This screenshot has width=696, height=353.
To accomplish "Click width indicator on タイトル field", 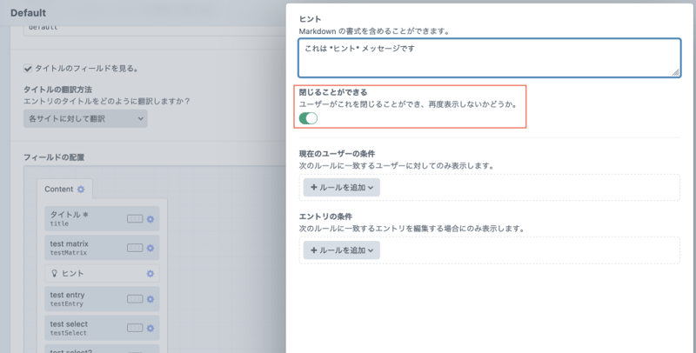I will pos(134,218).
